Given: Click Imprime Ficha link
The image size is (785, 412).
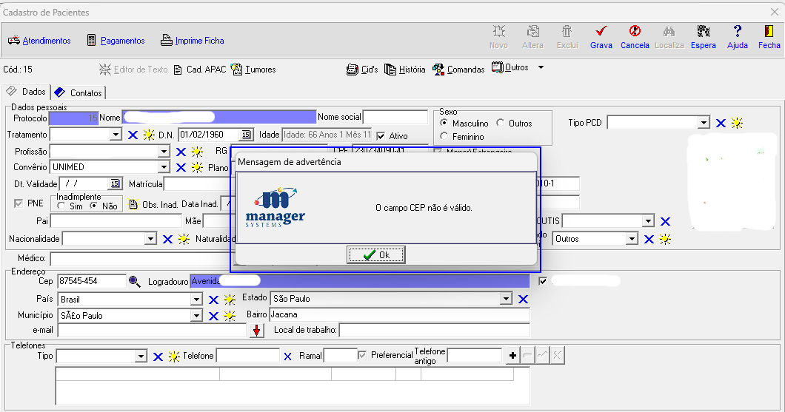Looking at the screenshot, I should pyautogui.click(x=199, y=41).
